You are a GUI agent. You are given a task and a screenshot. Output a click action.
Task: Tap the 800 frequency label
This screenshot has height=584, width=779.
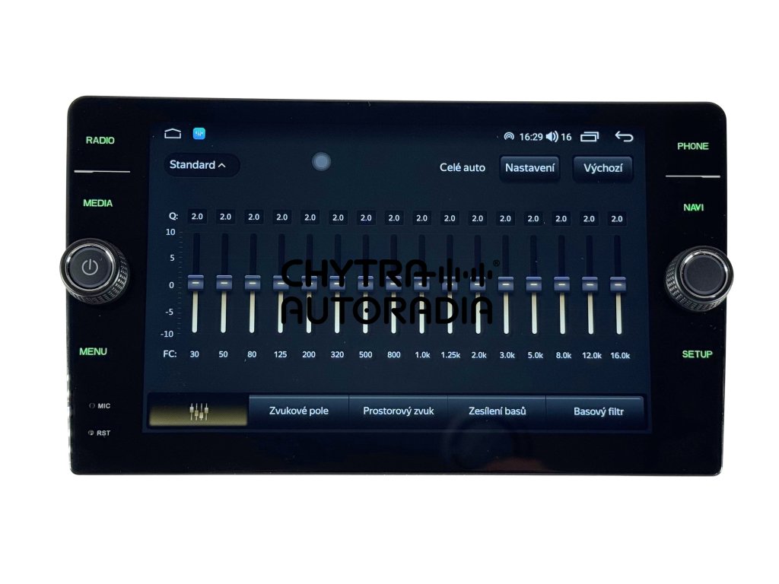click(393, 354)
